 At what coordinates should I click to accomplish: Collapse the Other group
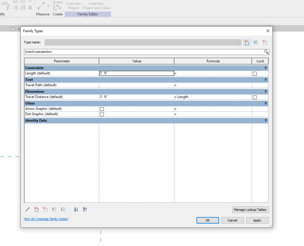click(266, 103)
